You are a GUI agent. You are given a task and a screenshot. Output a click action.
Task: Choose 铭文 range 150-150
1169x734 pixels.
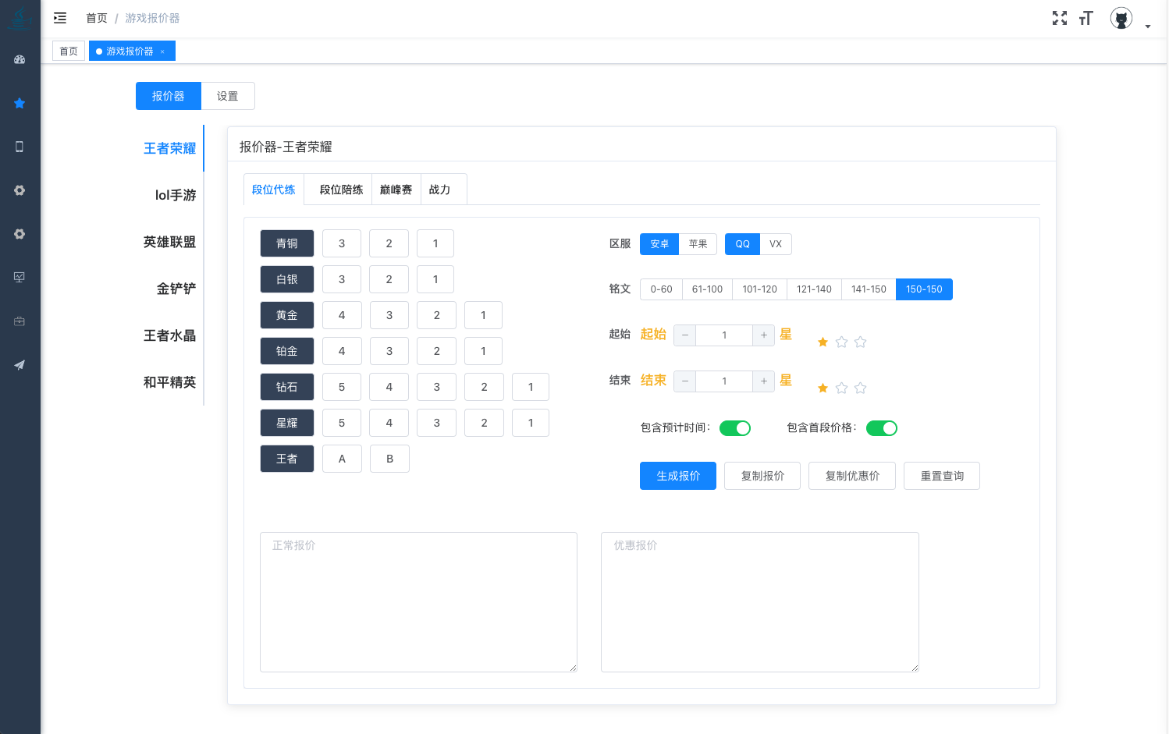(924, 289)
